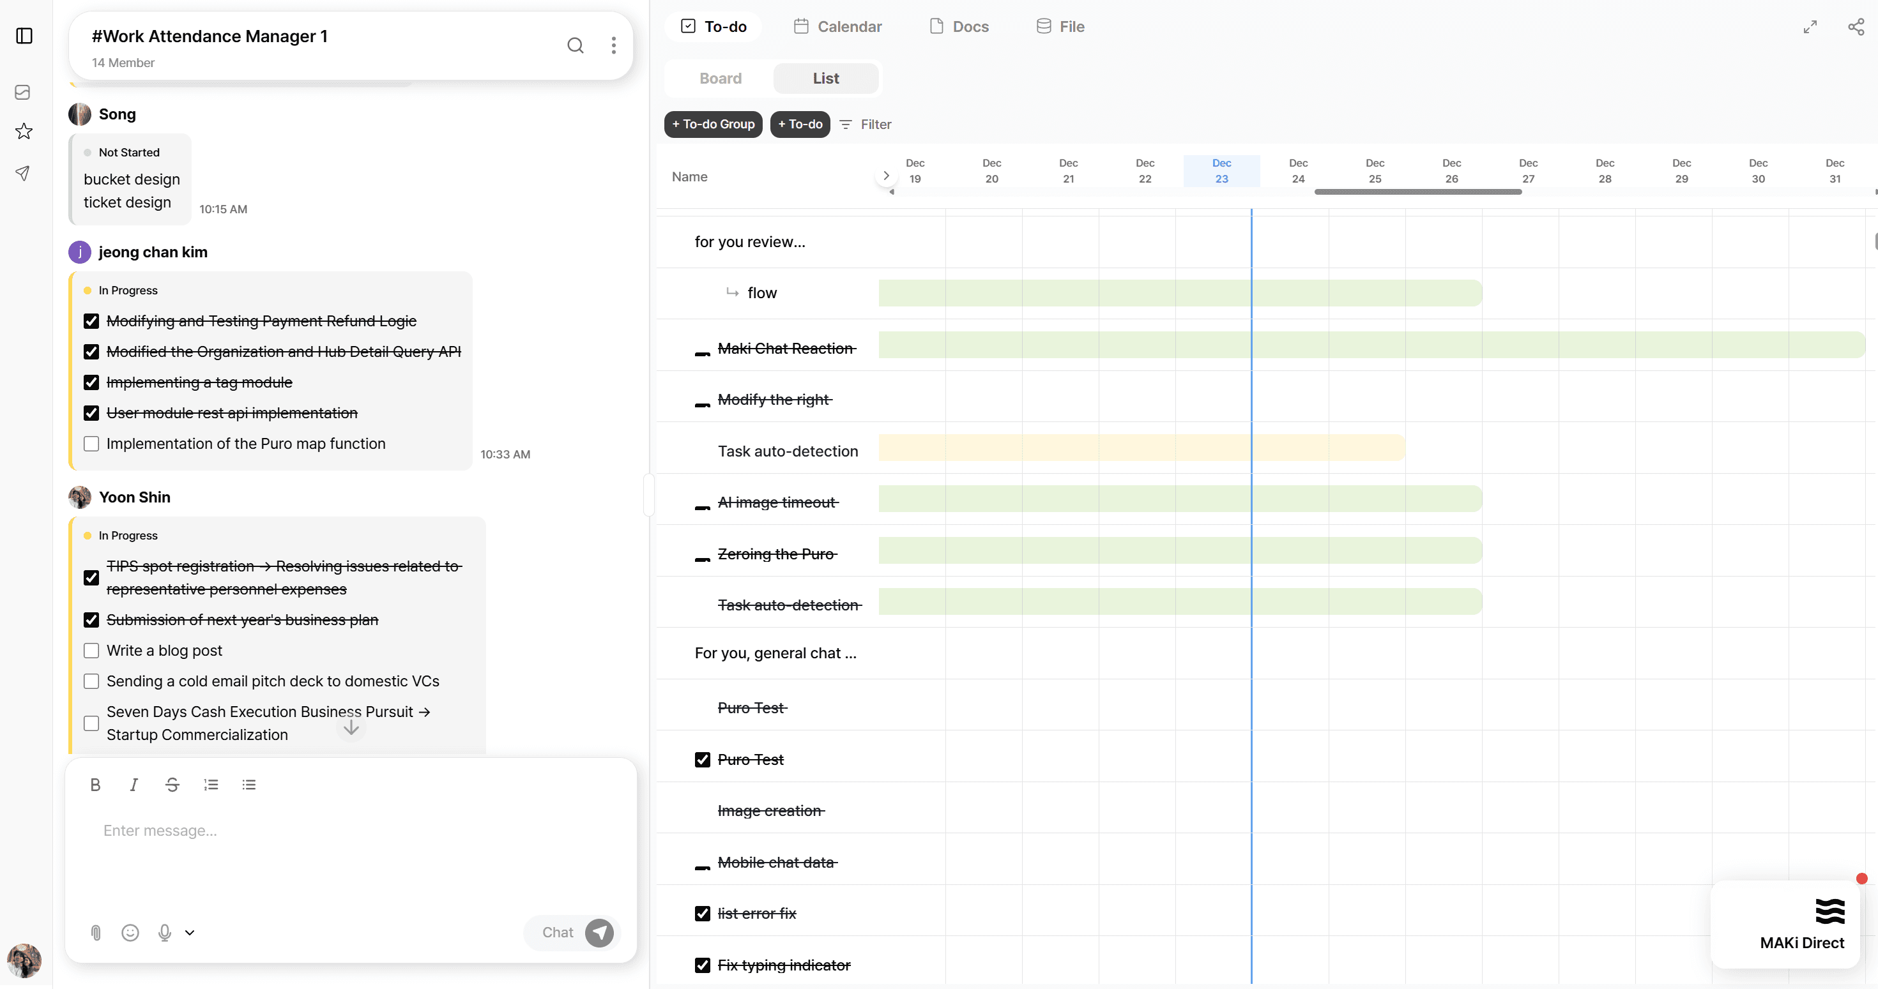Uncheck the 'list error fix' task checkbox
Image resolution: width=1878 pixels, height=989 pixels.
click(x=702, y=914)
